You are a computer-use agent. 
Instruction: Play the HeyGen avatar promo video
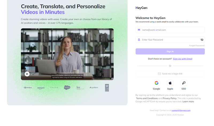(x=67, y=54)
